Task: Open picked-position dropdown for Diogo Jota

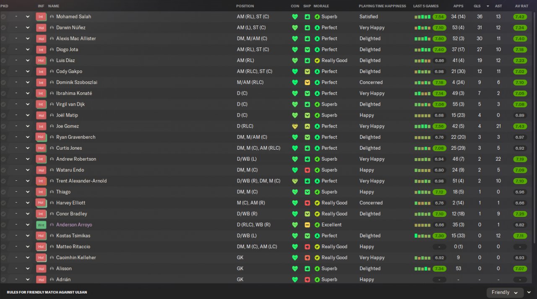Action: (x=28, y=49)
